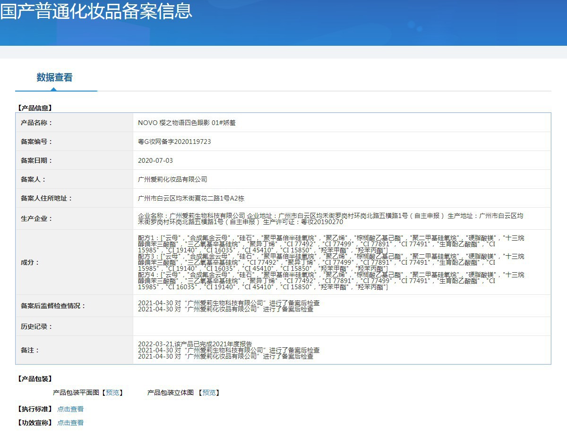Viewport: 567px width, 435px height.
Task: Click the 生产企业 company details text
Action: coord(331,218)
